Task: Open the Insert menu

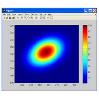Action: (20, 15)
